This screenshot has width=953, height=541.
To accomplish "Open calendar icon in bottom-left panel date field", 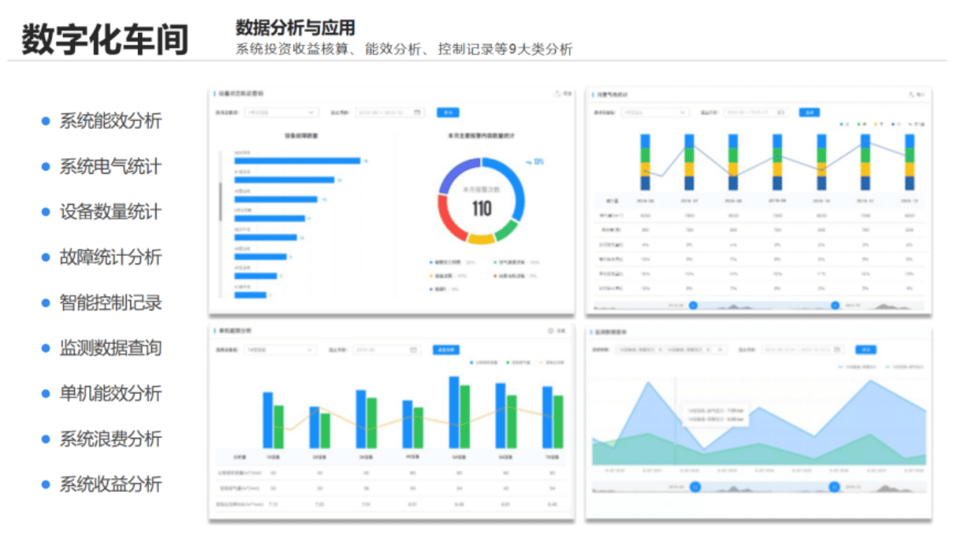I will click(x=413, y=350).
